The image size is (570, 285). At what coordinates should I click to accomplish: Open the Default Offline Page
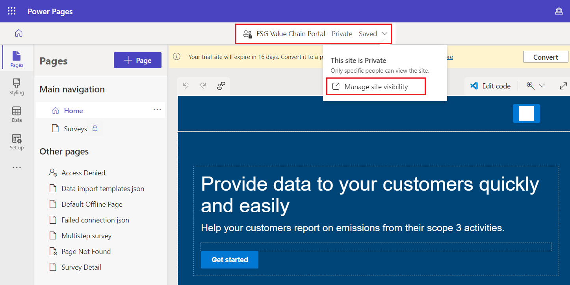[x=92, y=204]
